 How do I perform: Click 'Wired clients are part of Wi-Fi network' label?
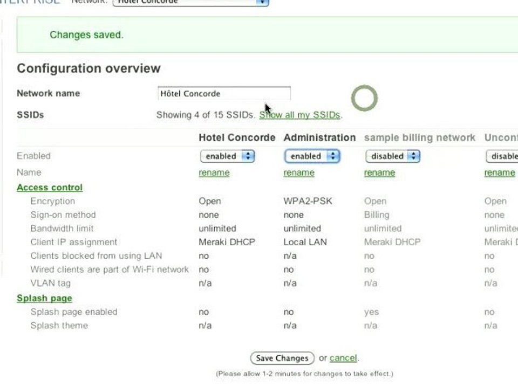[110, 269]
